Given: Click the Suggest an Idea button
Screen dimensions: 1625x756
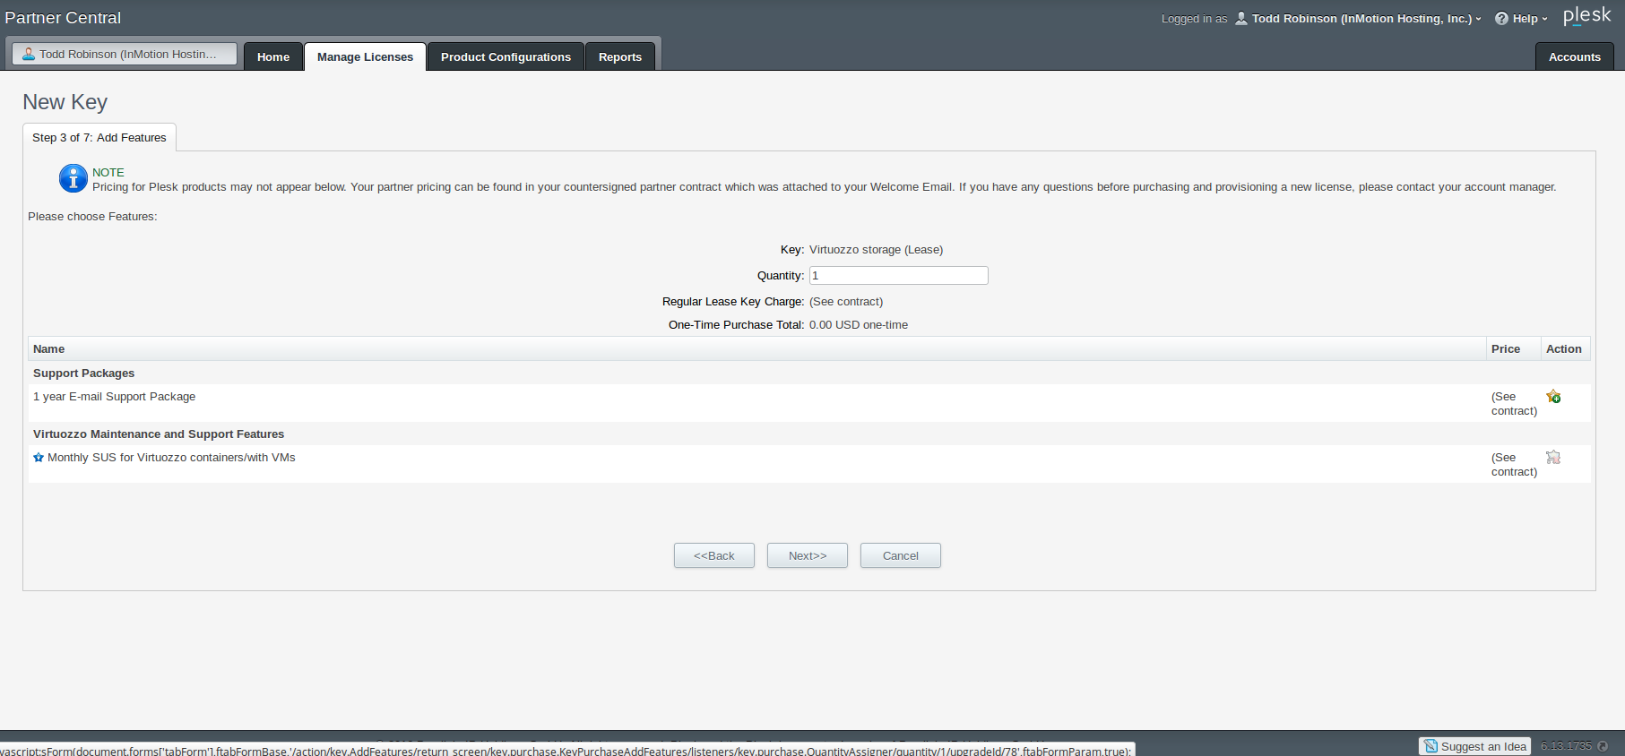Looking at the screenshot, I should [x=1474, y=746].
